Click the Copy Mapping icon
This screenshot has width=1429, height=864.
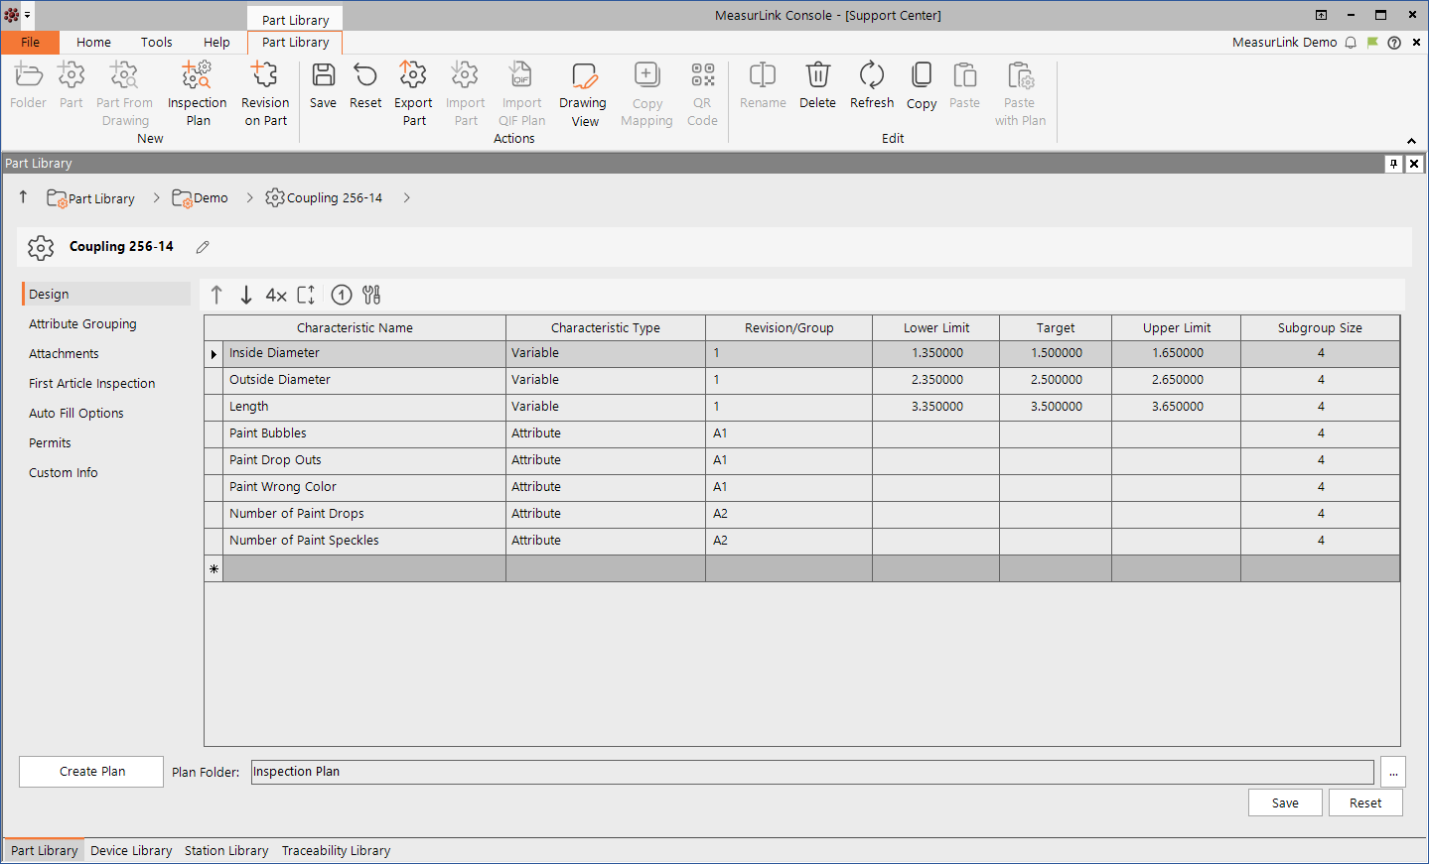tap(646, 75)
